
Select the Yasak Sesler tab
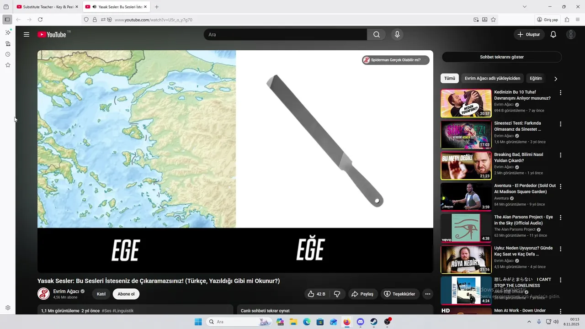point(117,7)
